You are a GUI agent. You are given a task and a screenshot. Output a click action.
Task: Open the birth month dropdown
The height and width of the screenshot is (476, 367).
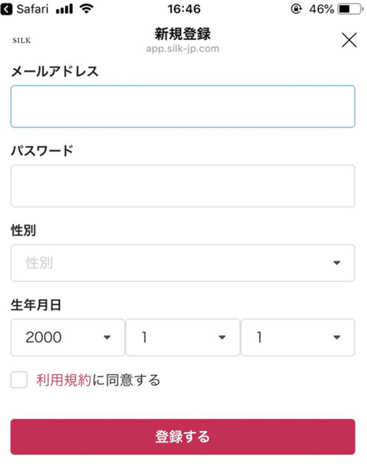183,337
